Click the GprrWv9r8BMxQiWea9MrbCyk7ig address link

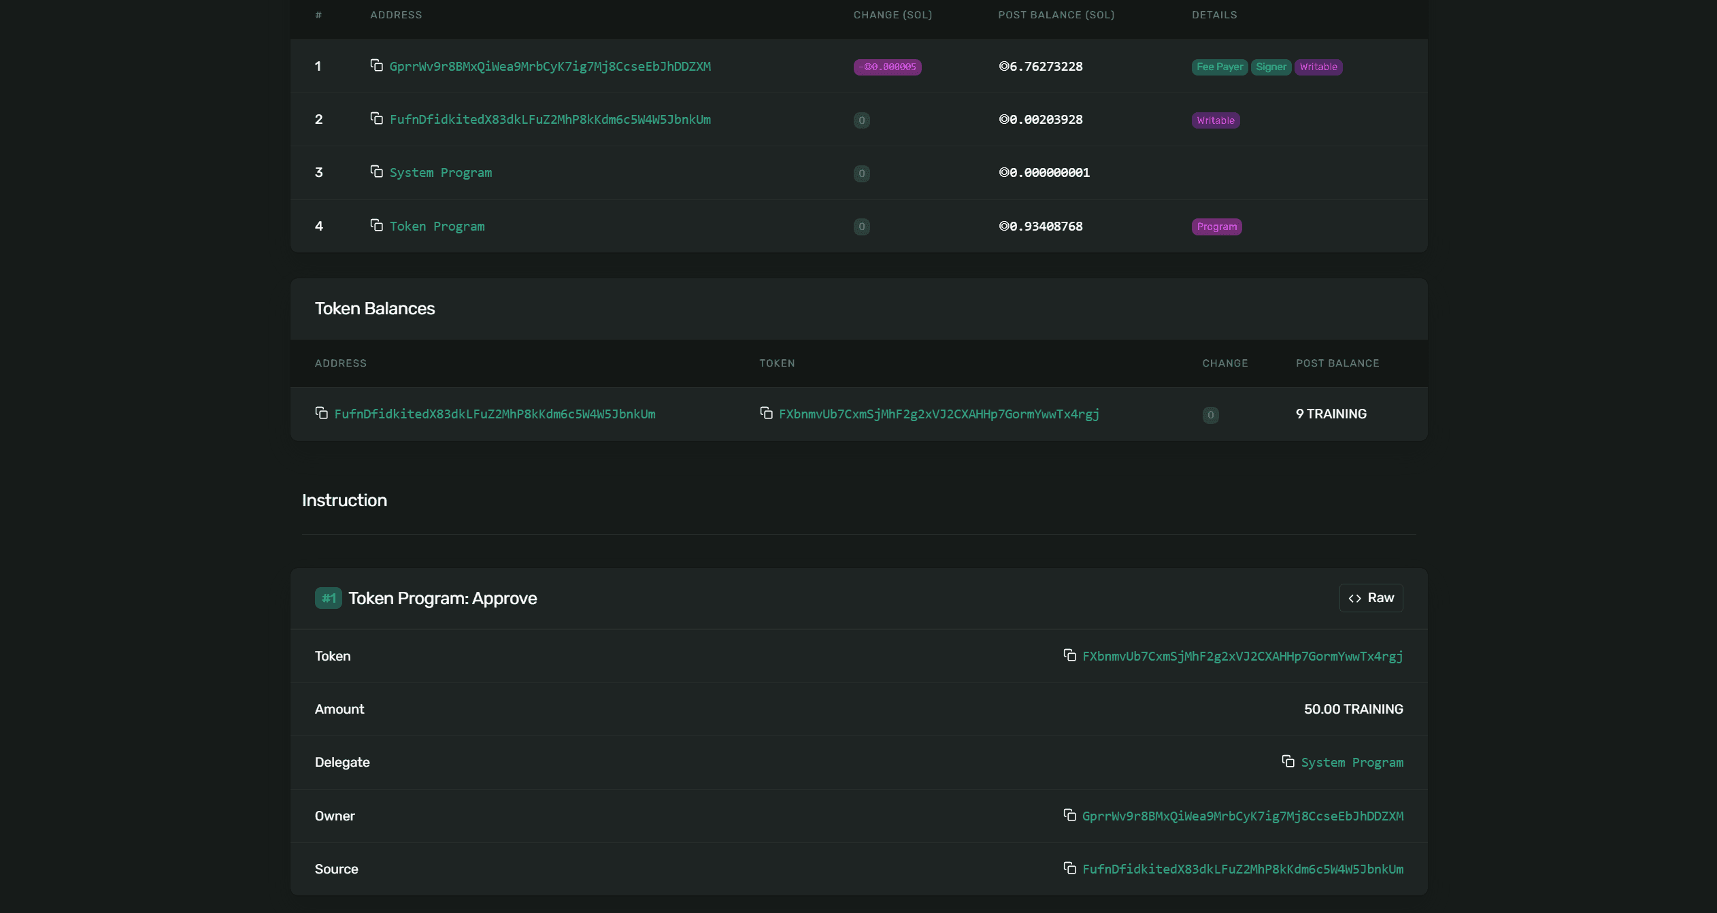(x=550, y=66)
